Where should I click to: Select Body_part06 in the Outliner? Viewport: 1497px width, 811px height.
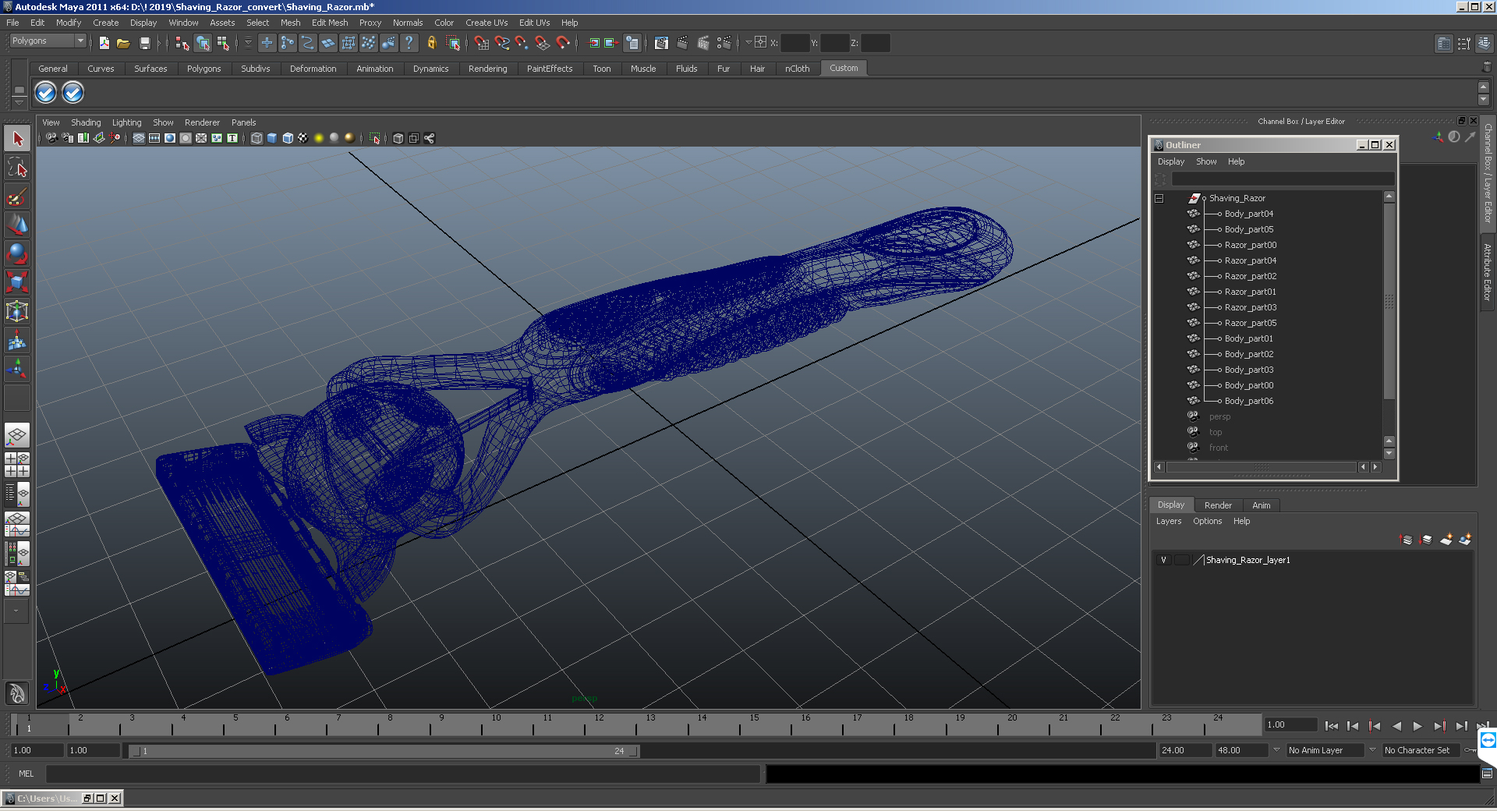pos(1248,401)
